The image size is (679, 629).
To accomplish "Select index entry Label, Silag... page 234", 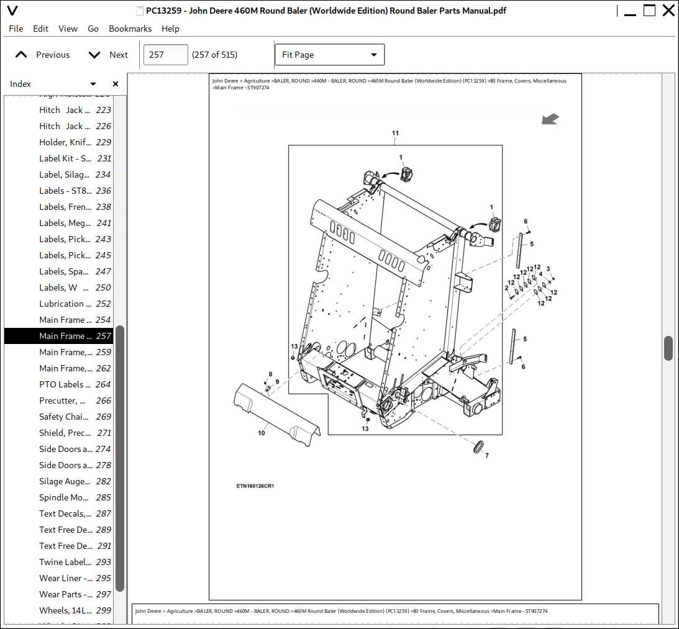I will click(58, 174).
